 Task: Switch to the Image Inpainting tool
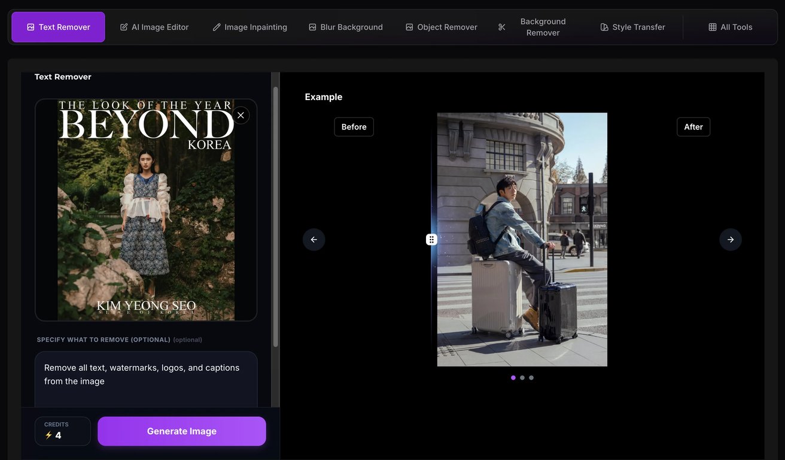[x=250, y=27]
